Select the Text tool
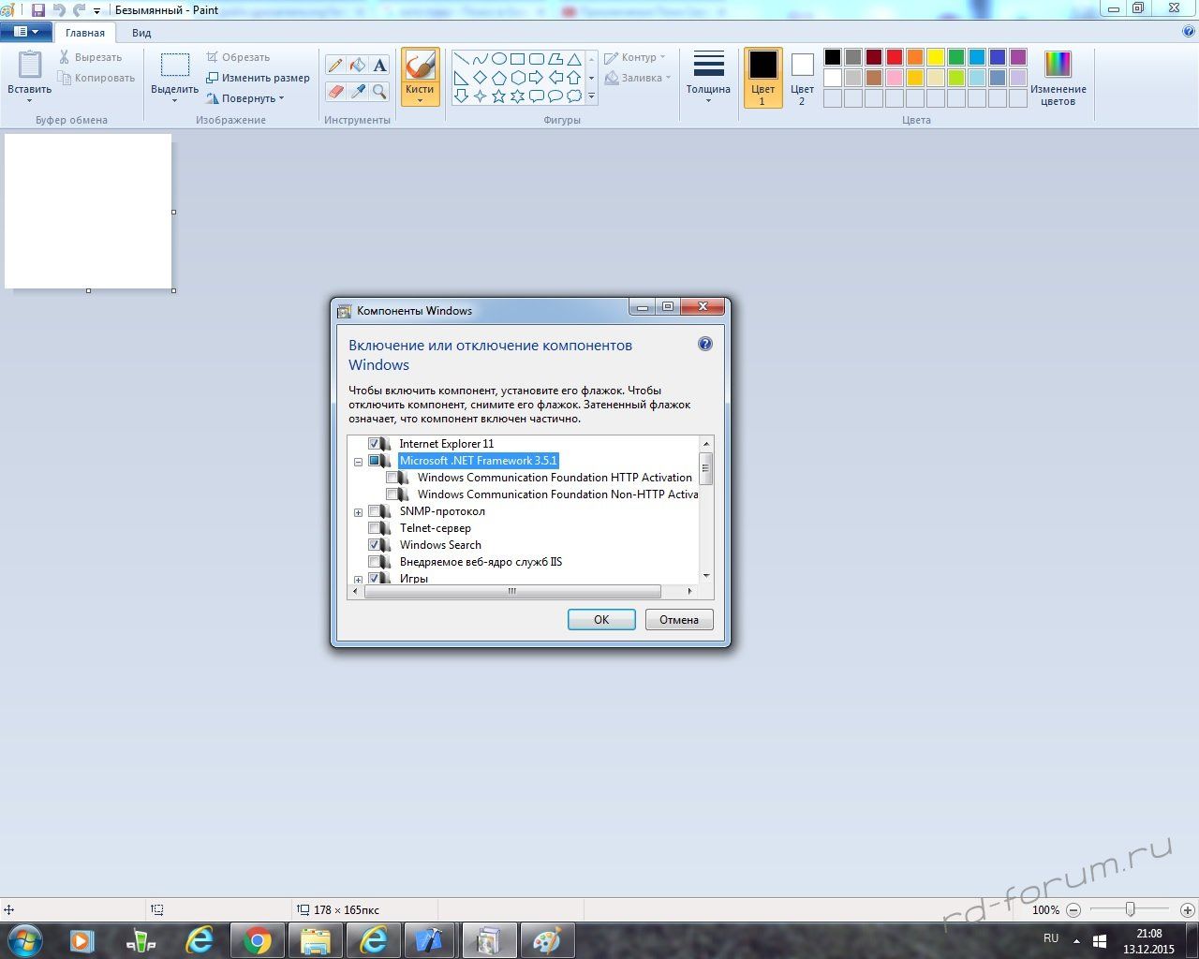This screenshot has height=959, width=1199. [379, 66]
